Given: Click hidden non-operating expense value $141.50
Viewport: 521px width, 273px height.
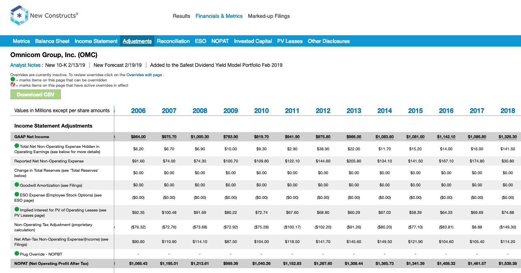Looking at the screenshot, I should coord(508,149).
